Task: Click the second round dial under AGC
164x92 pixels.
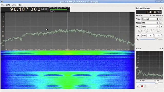Action: coord(146,31)
